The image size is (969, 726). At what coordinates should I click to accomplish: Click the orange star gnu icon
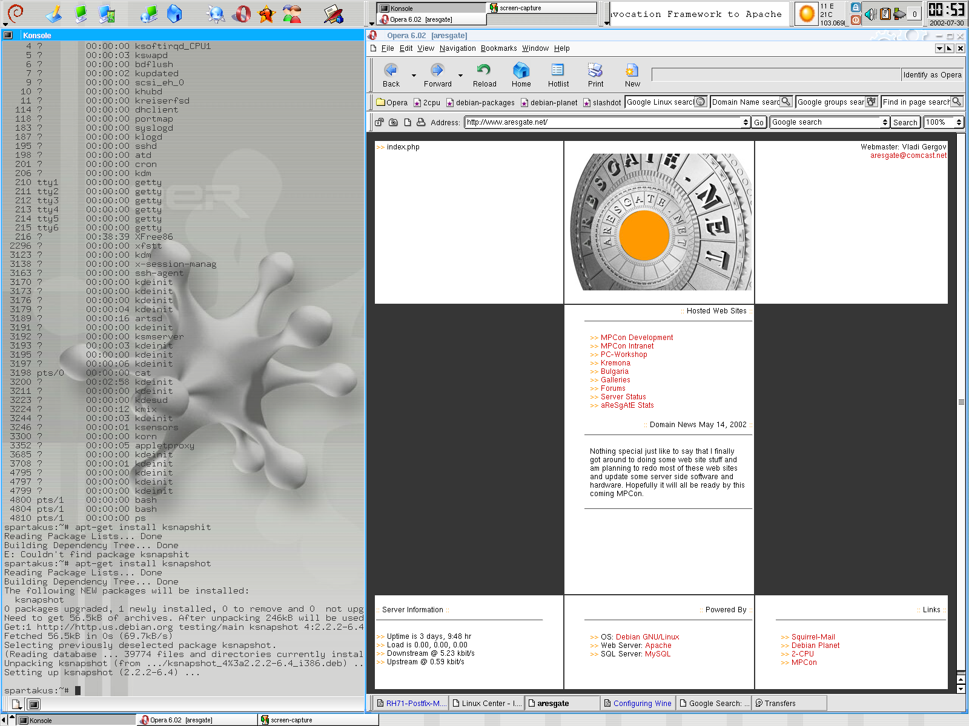(266, 13)
